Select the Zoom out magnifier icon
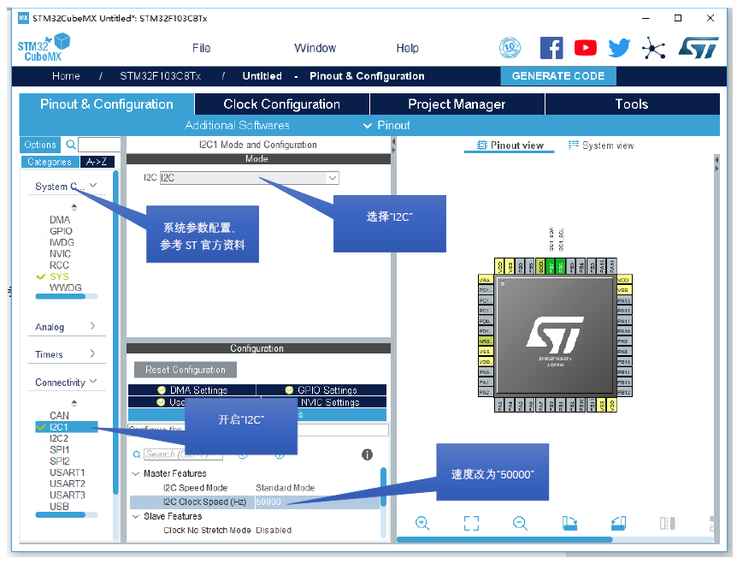Image resolution: width=737 pixels, height=564 pixels. tap(520, 523)
